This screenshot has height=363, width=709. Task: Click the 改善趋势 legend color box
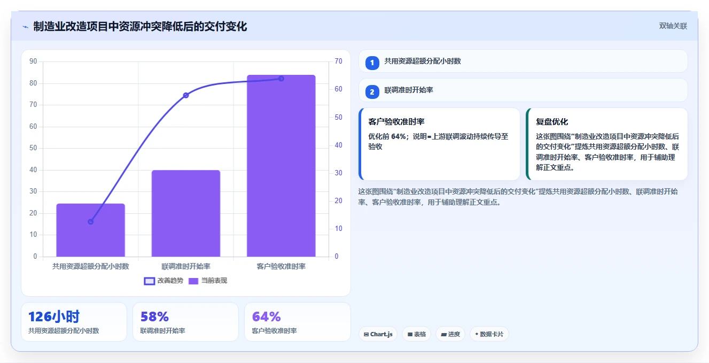point(150,281)
